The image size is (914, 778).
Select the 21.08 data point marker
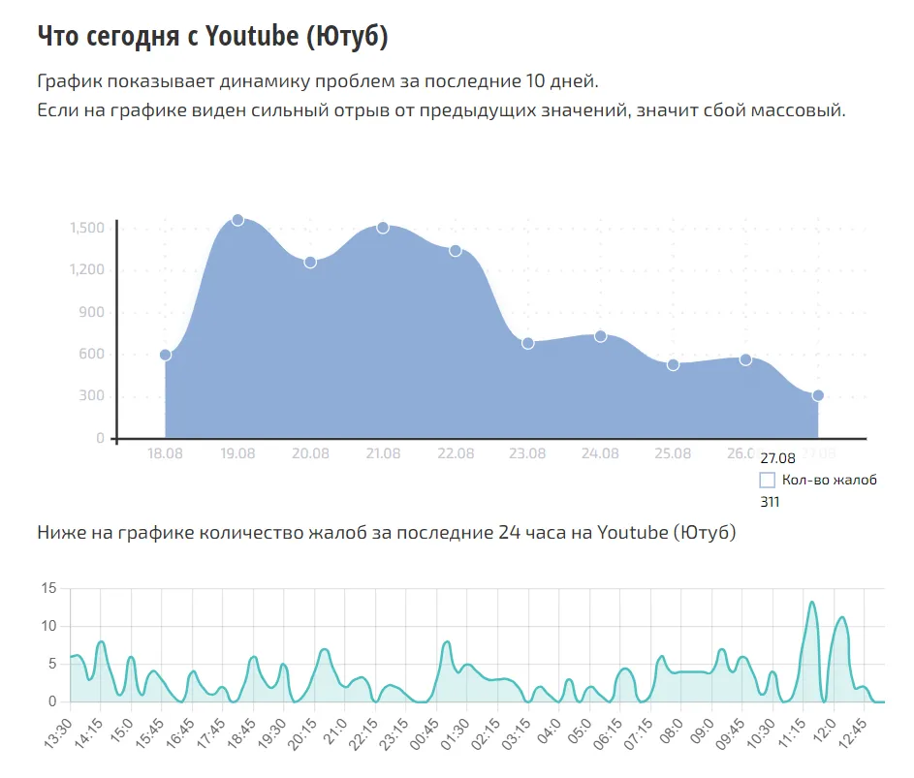tap(383, 228)
